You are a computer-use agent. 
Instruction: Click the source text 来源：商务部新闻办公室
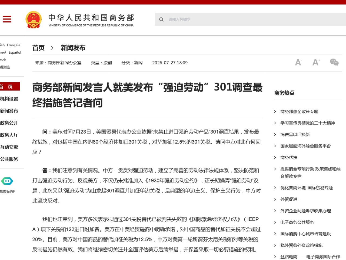point(58,63)
